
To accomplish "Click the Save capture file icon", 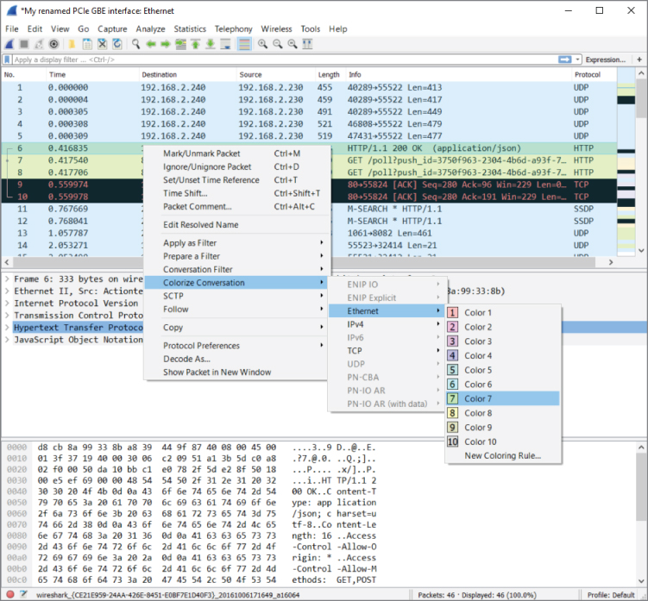I will tap(87, 43).
